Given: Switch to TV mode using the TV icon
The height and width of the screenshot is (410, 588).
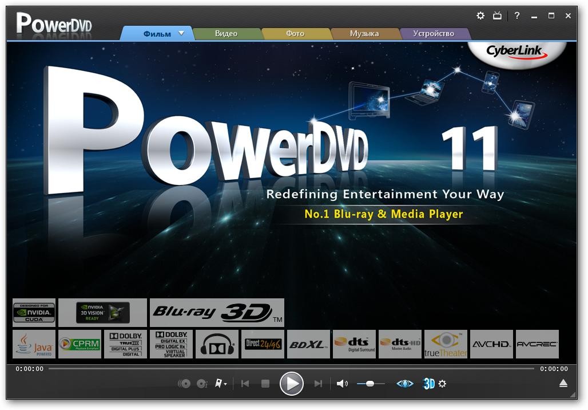Looking at the screenshot, I should 497,16.
